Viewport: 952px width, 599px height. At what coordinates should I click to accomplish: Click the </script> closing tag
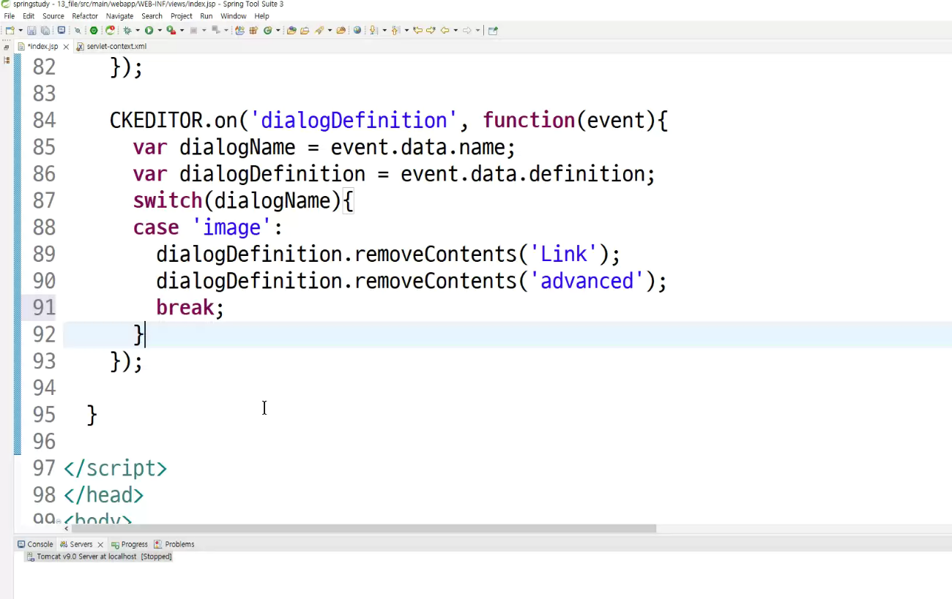[x=116, y=468]
